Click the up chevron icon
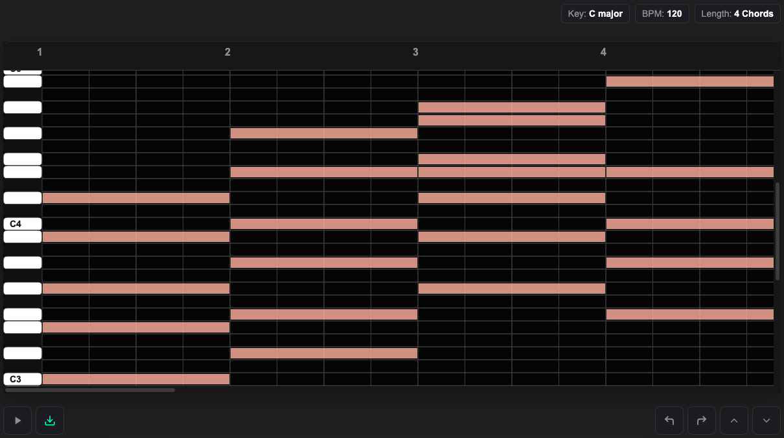 click(734, 421)
